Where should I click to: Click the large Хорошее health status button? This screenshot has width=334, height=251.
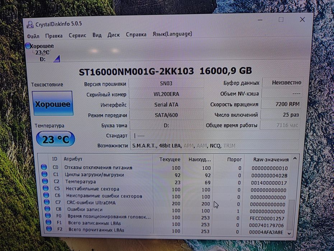tap(52, 104)
